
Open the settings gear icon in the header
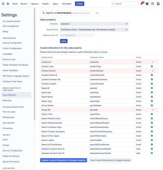[152, 4]
